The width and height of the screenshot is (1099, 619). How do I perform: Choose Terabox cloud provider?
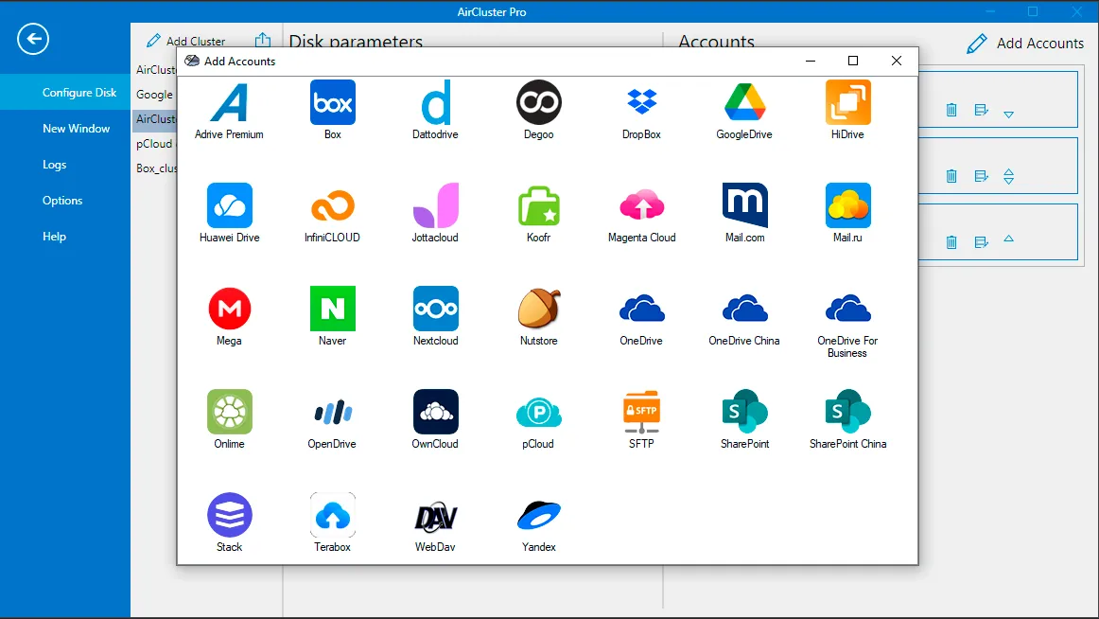332,515
